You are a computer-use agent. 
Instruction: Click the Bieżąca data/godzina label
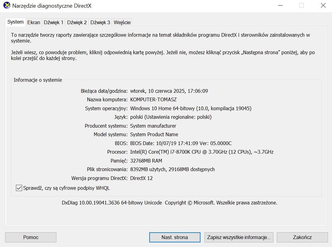coord(104,91)
